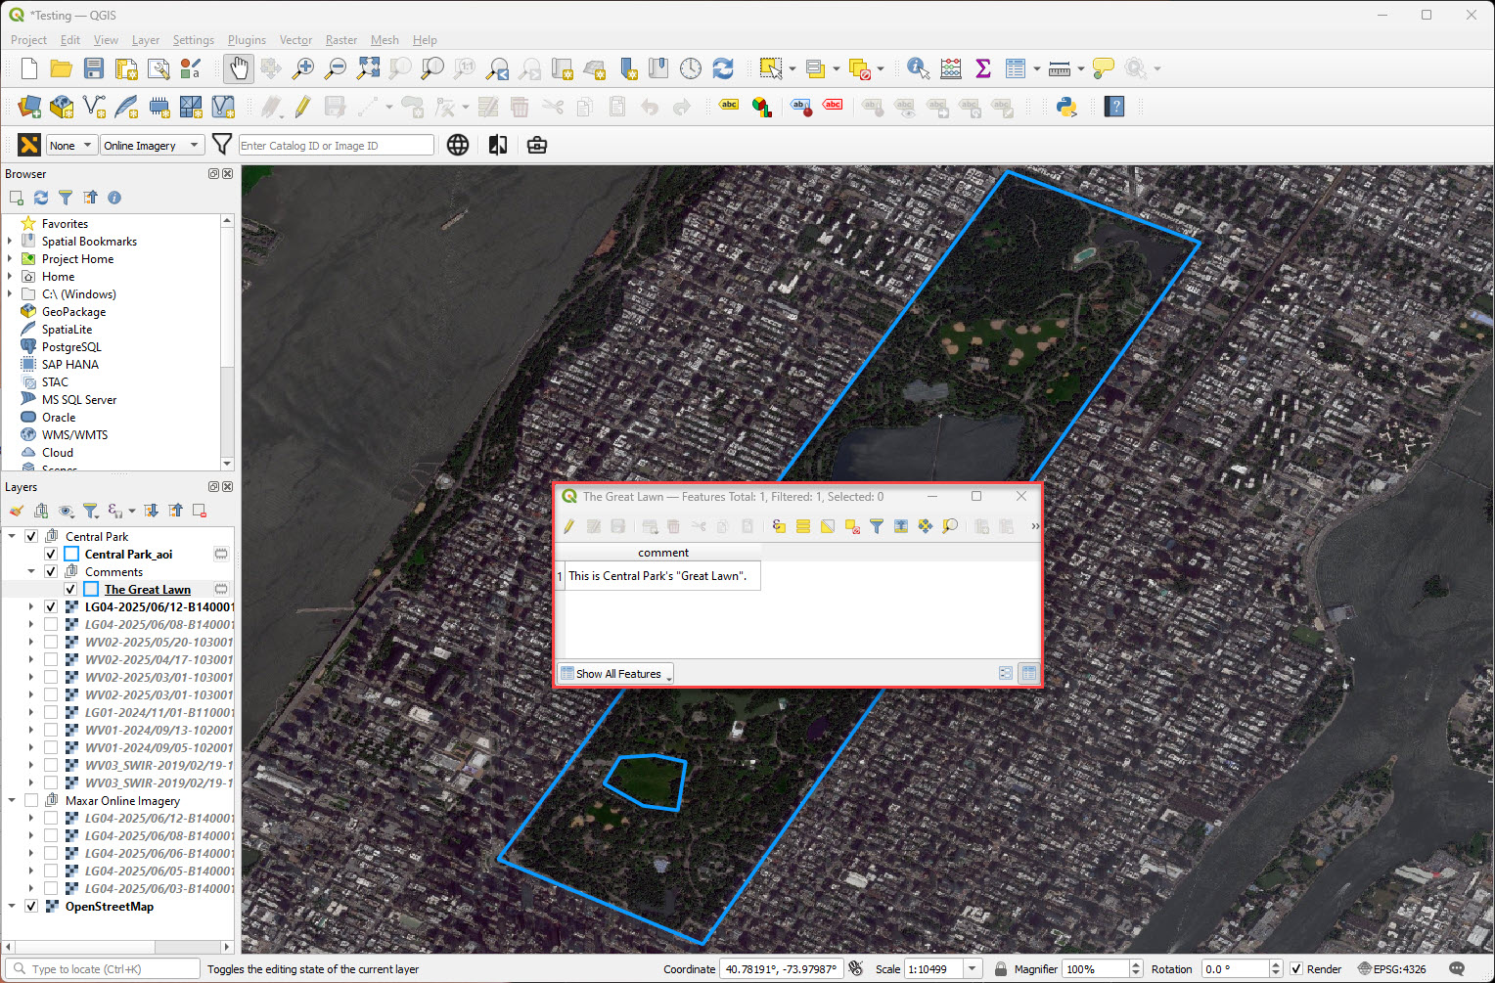Open the Identify Features tool
The image size is (1495, 983).
pyautogui.click(x=918, y=68)
